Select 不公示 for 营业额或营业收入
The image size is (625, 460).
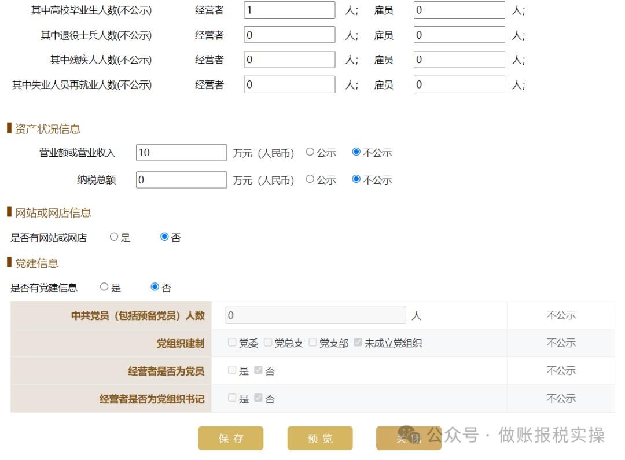coord(356,152)
